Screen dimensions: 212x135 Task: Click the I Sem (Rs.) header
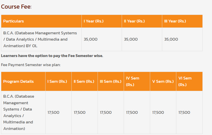[57, 82]
